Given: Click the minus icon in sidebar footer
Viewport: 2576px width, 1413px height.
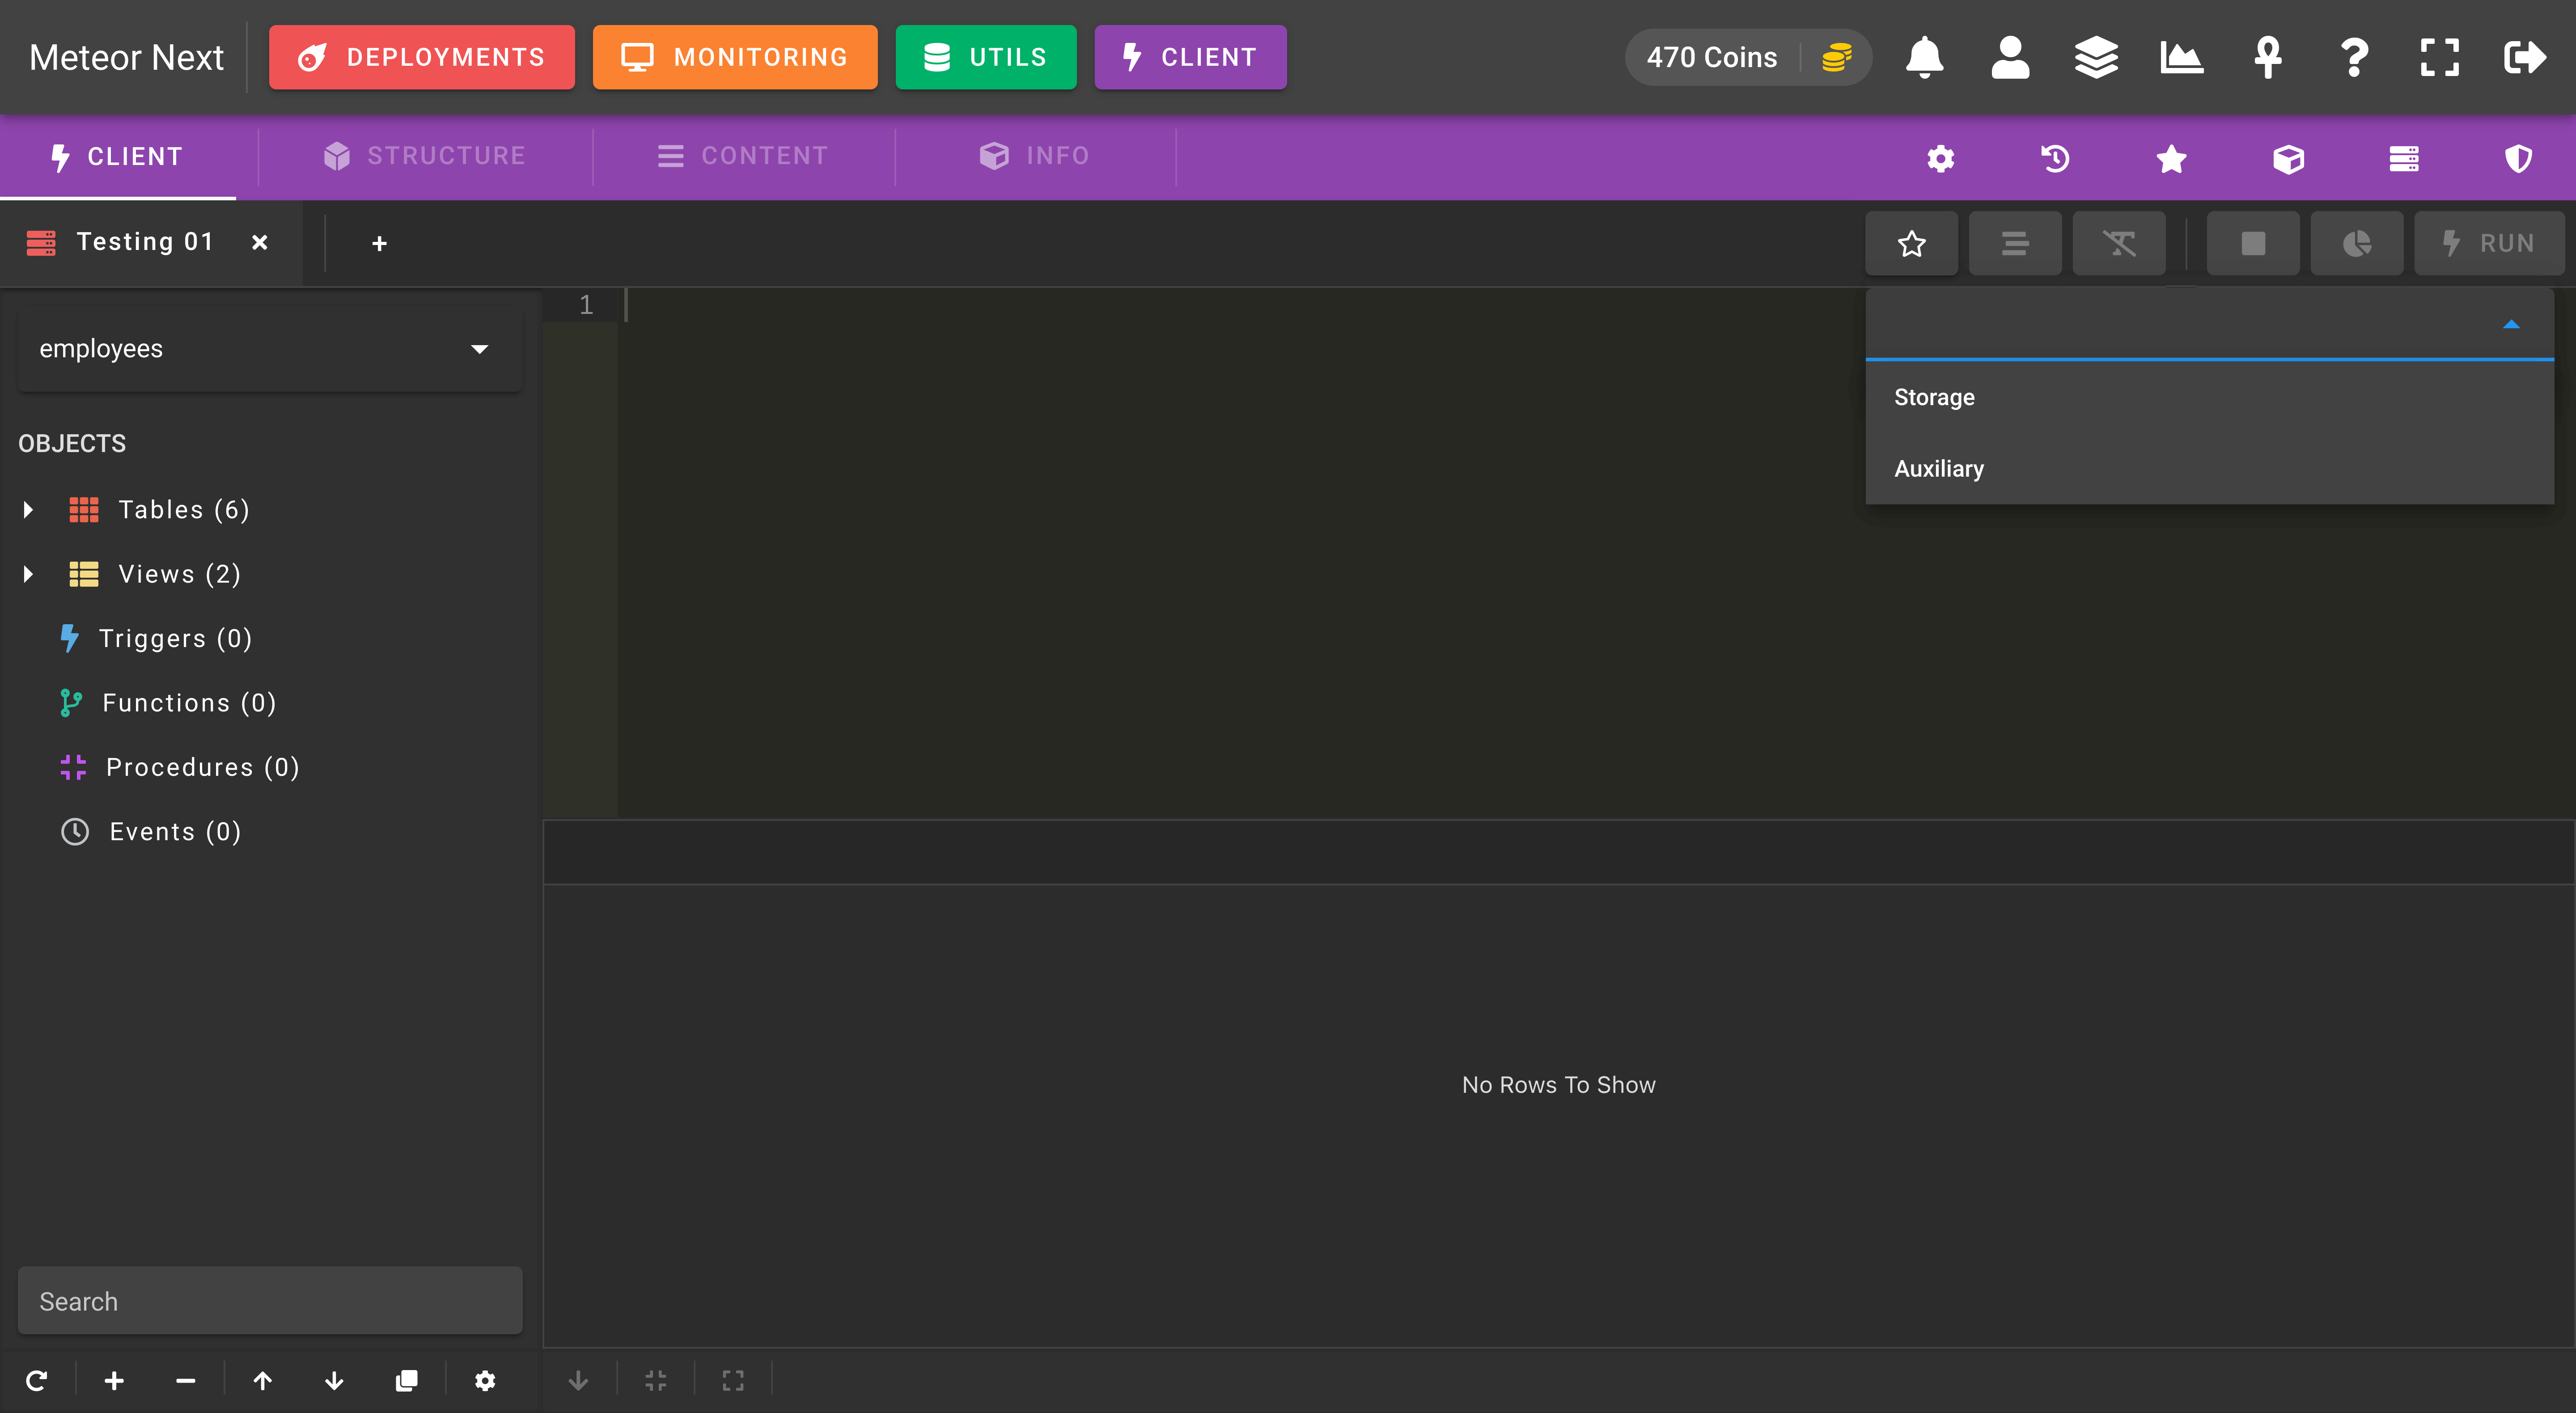Looking at the screenshot, I should click(186, 1381).
